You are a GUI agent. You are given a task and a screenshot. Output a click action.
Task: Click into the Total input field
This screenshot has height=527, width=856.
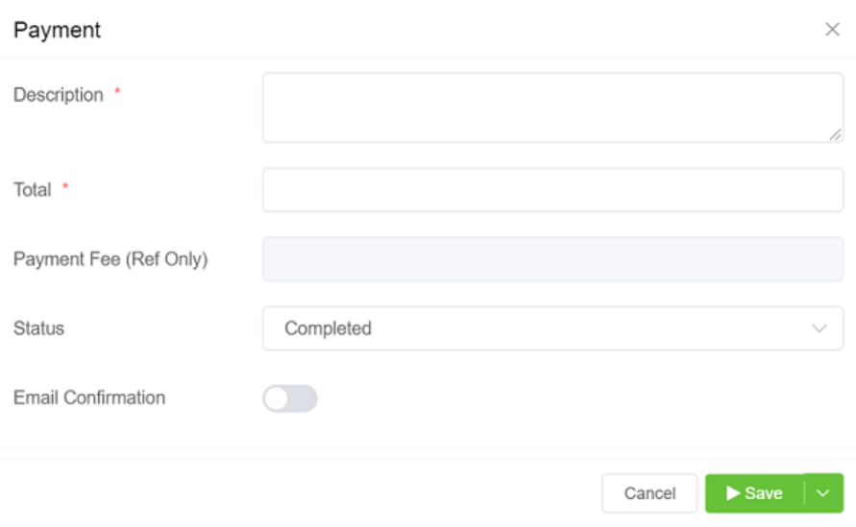point(552,190)
